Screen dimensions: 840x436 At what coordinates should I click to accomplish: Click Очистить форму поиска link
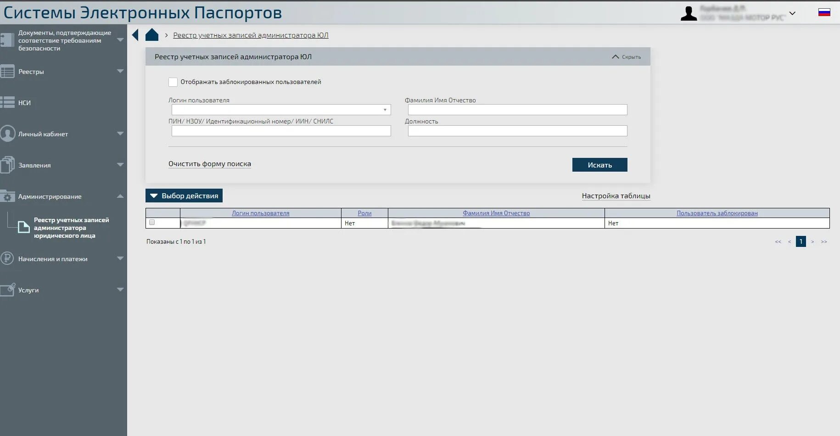tap(210, 164)
